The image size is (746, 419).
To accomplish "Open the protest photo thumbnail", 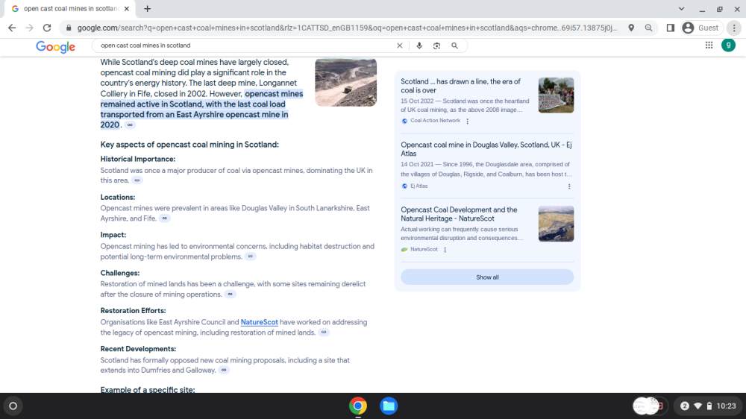I will (x=557, y=95).
